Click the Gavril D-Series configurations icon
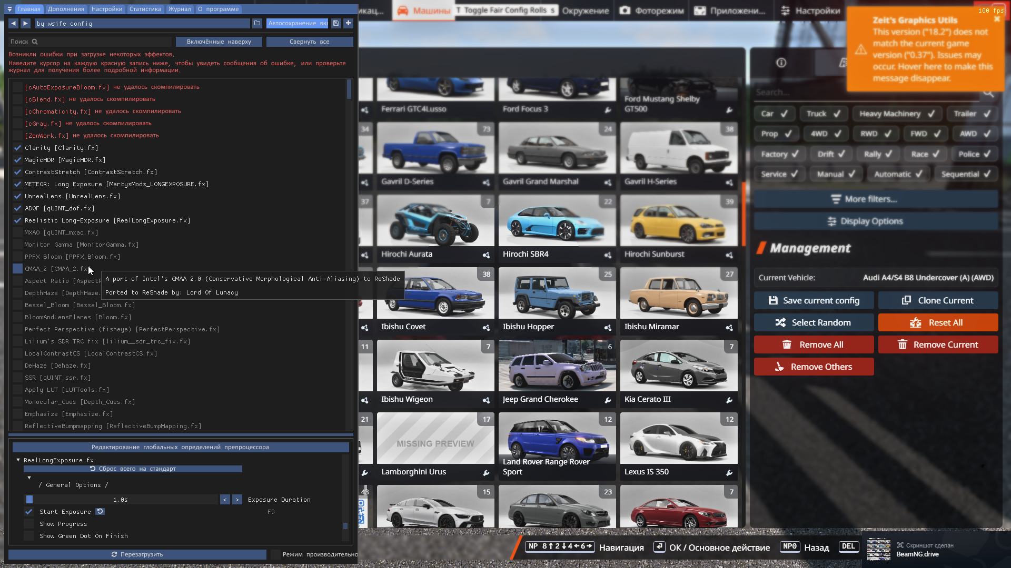 tap(486, 182)
